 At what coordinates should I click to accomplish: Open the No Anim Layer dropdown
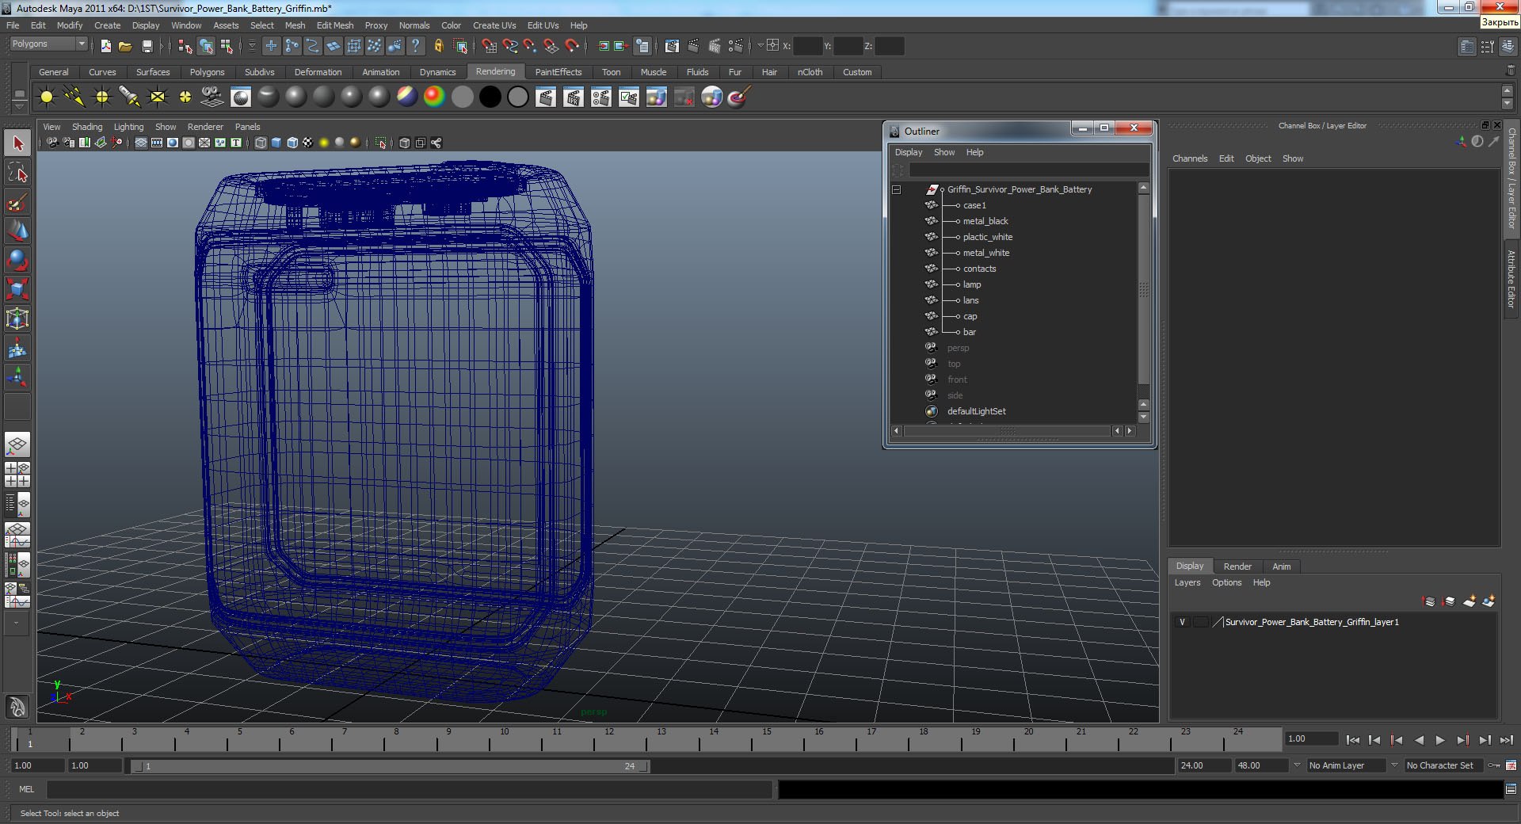(1346, 765)
